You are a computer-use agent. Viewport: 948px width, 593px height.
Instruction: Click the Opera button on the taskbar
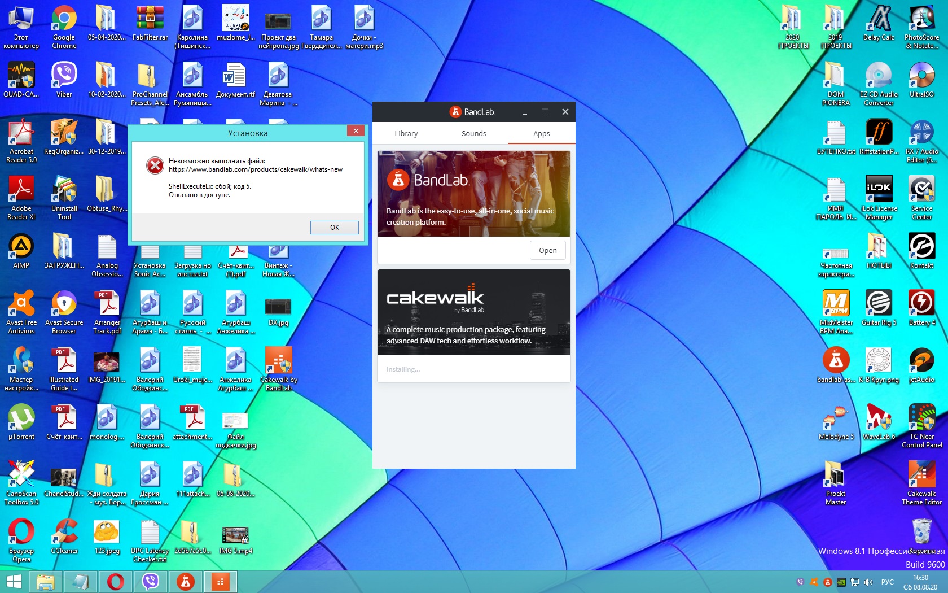[116, 582]
